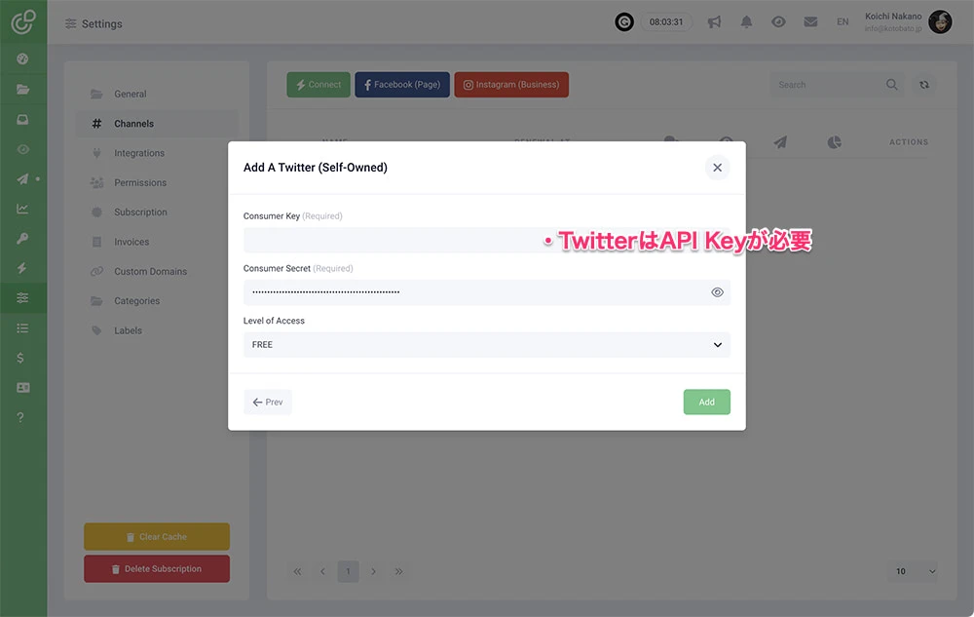Go back with the Prev button

(268, 402)
